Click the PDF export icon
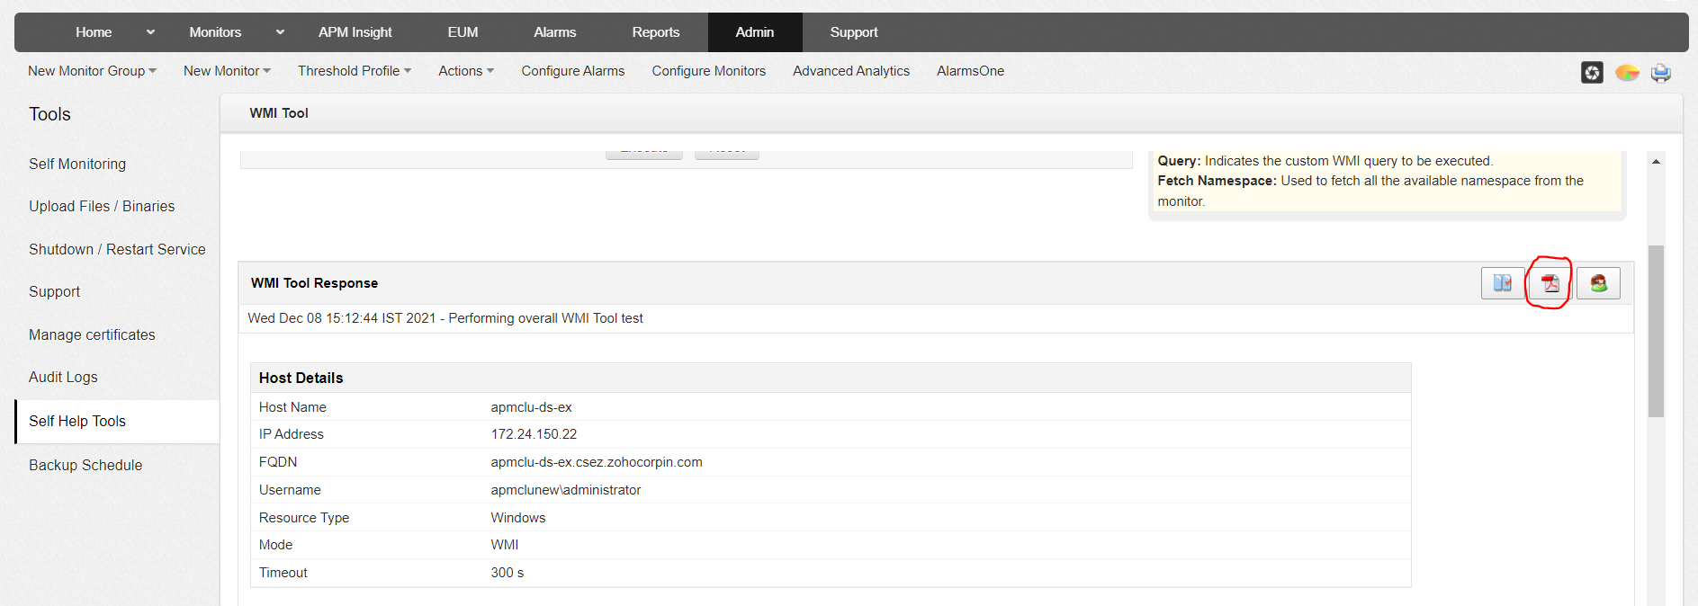1698x606 pixels. click(x=1550, y=283)
